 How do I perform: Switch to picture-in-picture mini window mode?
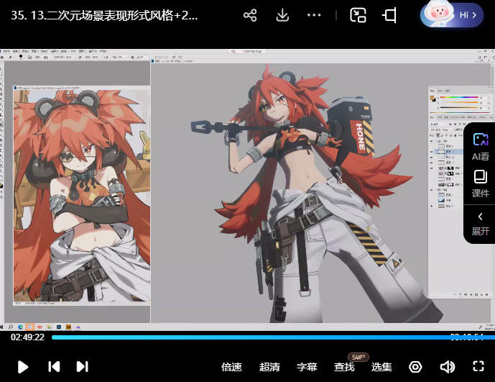(358, 15)
